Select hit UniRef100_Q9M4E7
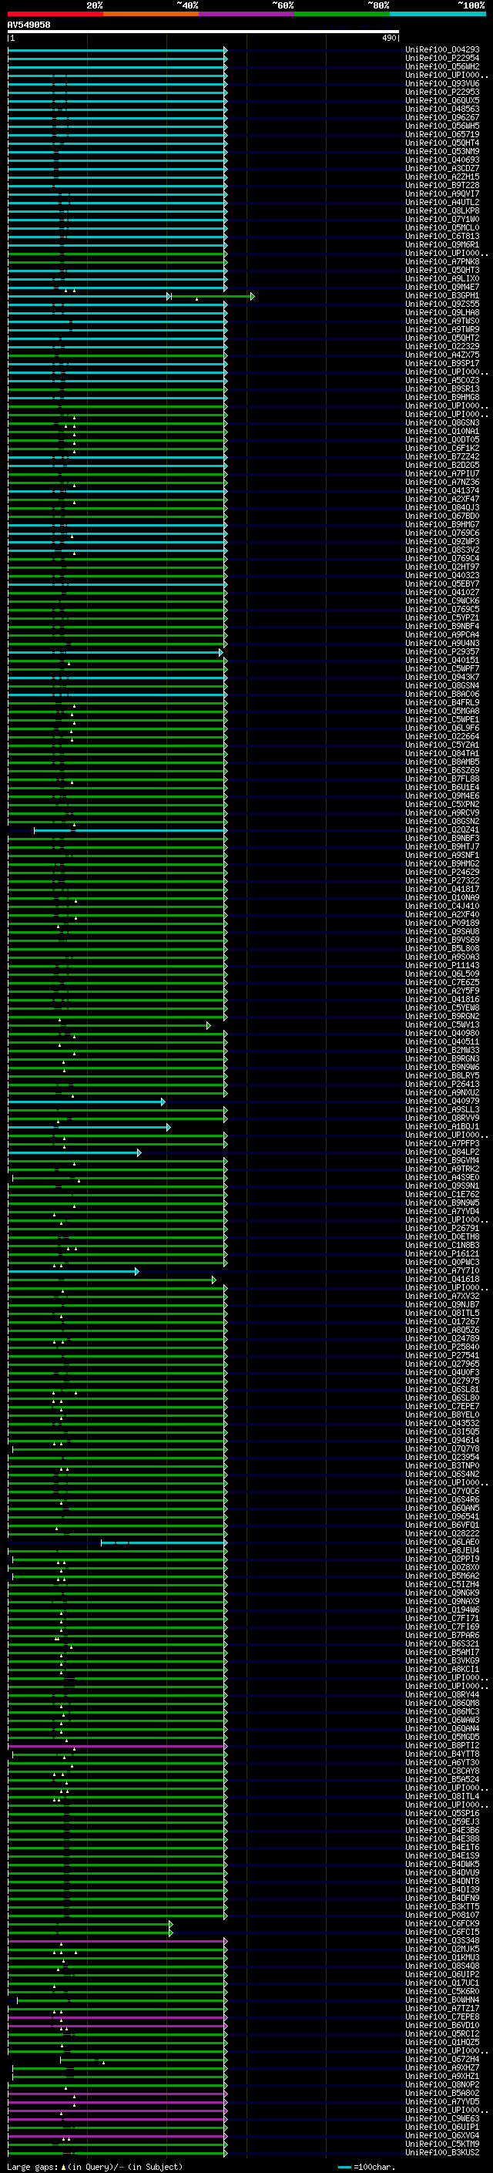Viewport: 493px width, 2173px height. [442, 287]
